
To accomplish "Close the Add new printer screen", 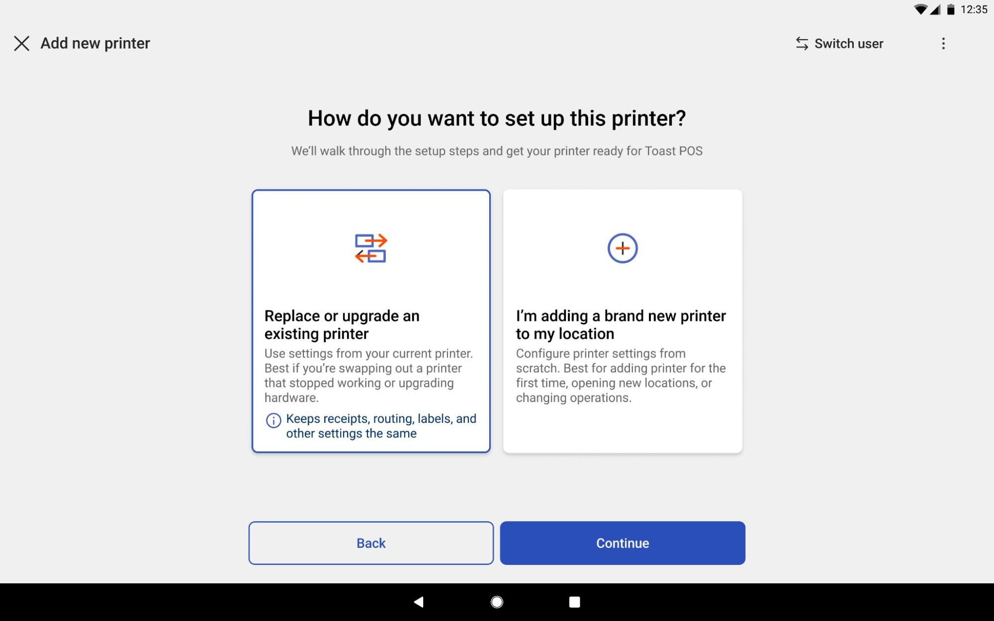I will [x=21, y=43].
